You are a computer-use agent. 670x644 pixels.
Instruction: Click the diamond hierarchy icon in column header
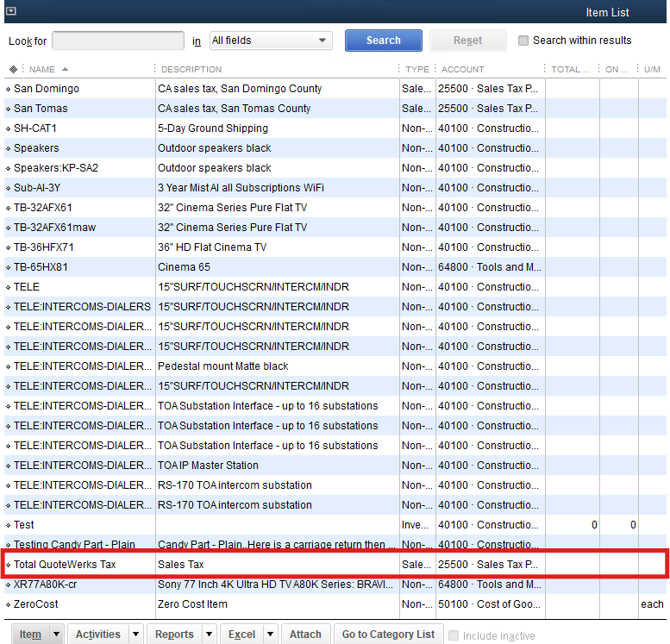[13, 69]
